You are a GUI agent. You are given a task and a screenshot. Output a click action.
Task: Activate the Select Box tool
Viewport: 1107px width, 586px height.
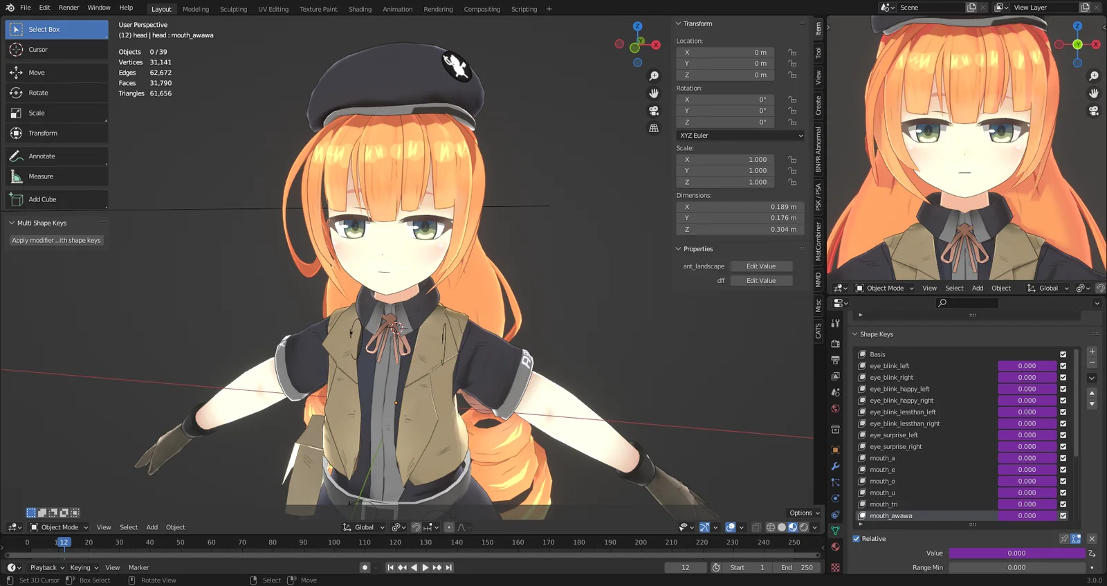[x=57, y=30]
